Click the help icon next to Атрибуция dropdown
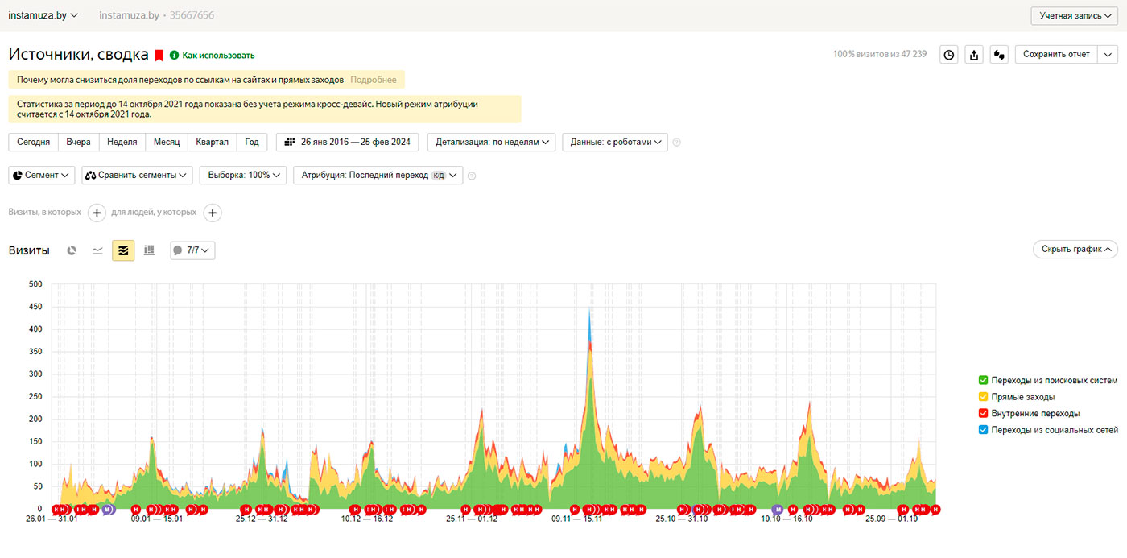Viewport: 1127px width, 558px height. click(472, 176)
